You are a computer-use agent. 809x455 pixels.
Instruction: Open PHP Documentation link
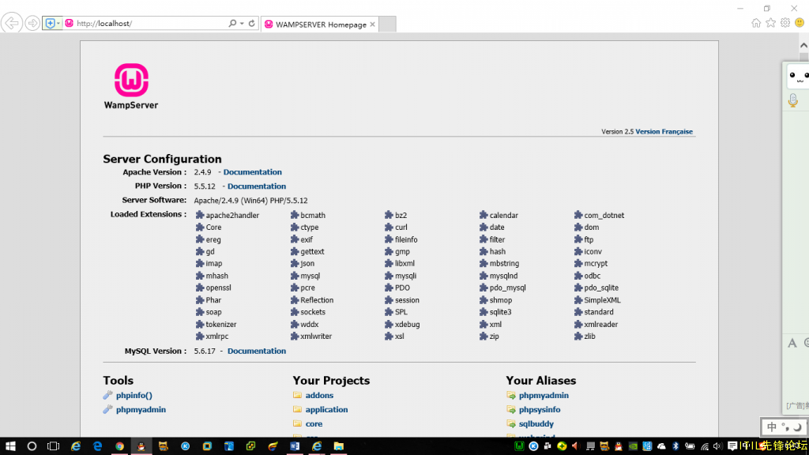click(257, 186)
